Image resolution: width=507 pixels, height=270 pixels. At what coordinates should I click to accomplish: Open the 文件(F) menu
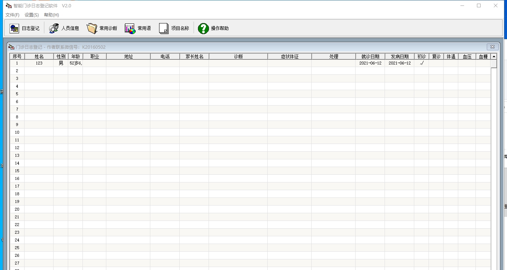coord(12,15)
